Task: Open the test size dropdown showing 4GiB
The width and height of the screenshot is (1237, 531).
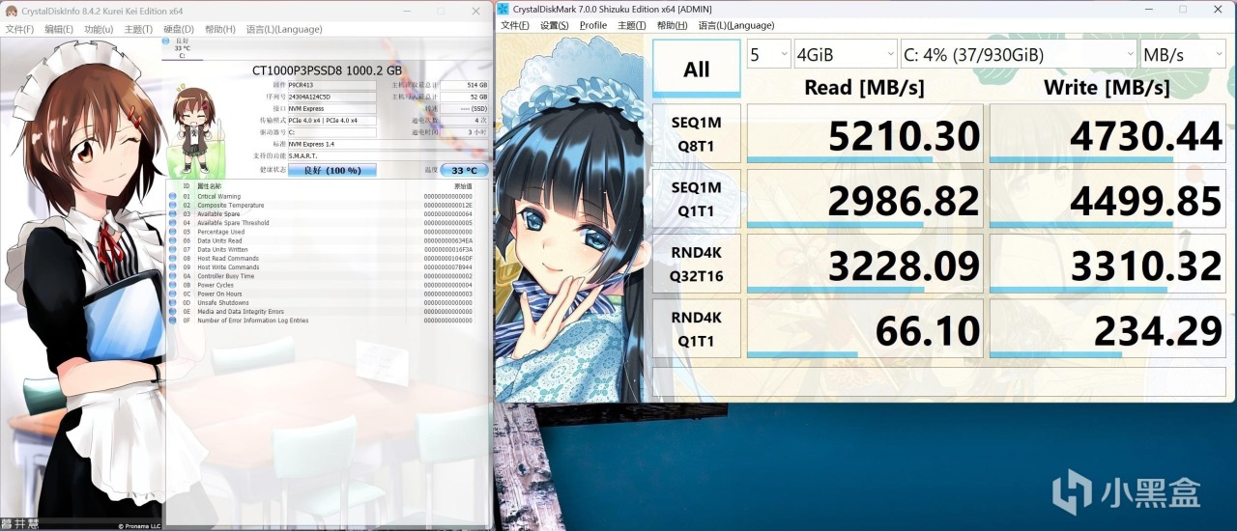Action: (x=845, y=54)
